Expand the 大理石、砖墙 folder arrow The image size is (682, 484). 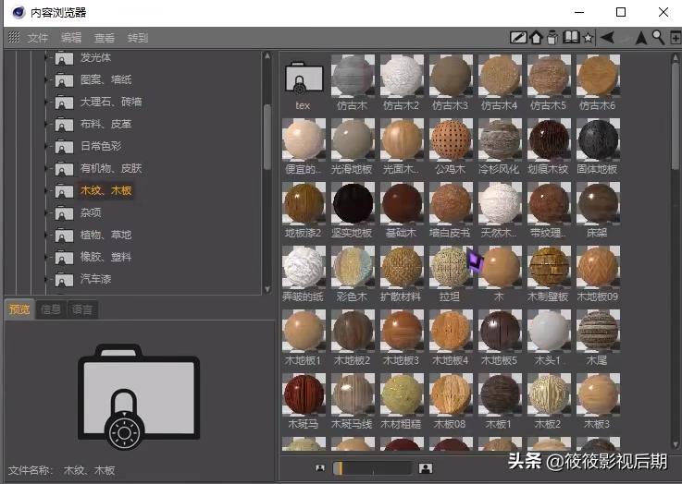tap(46, 102)
